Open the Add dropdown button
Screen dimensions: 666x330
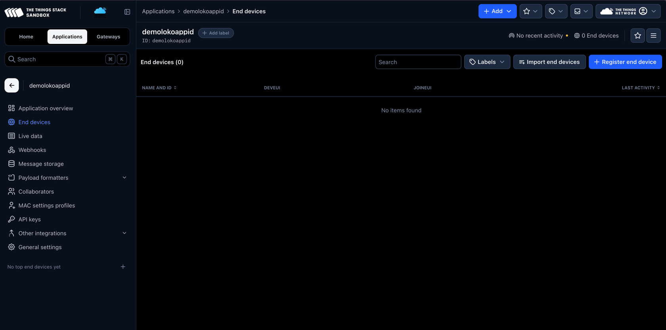[497, 11]
